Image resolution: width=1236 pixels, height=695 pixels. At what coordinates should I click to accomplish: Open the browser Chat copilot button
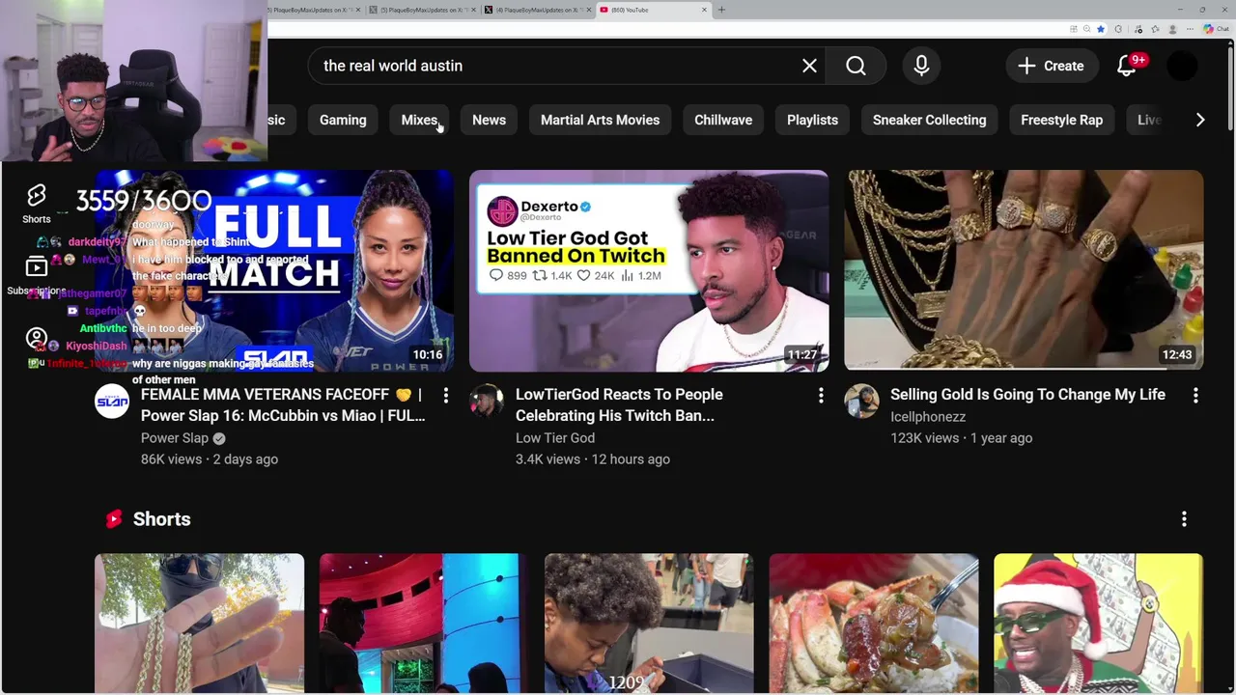pyautogui.click(x=1215, y=29)
